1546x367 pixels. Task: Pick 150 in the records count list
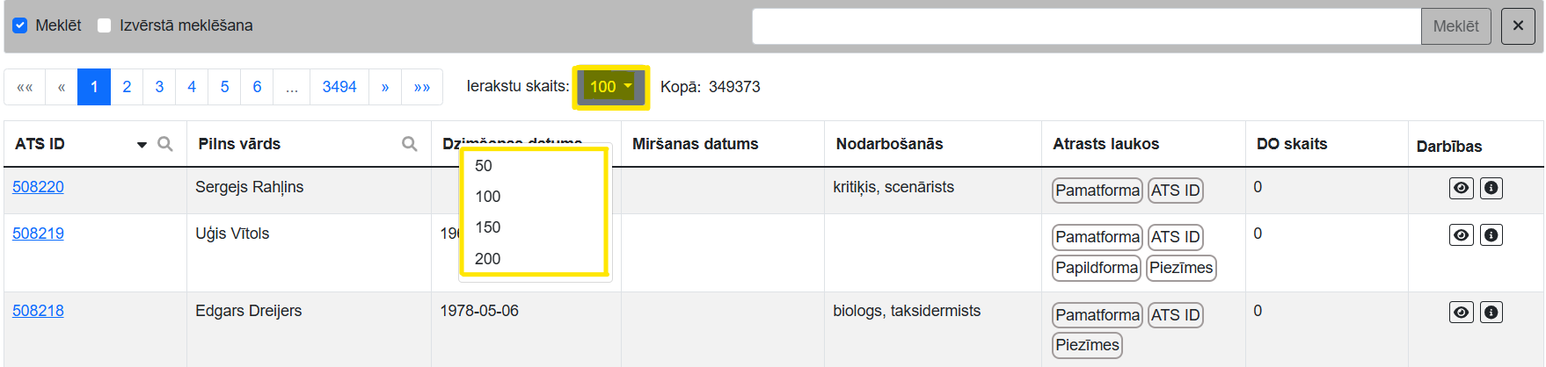[488, 227]
